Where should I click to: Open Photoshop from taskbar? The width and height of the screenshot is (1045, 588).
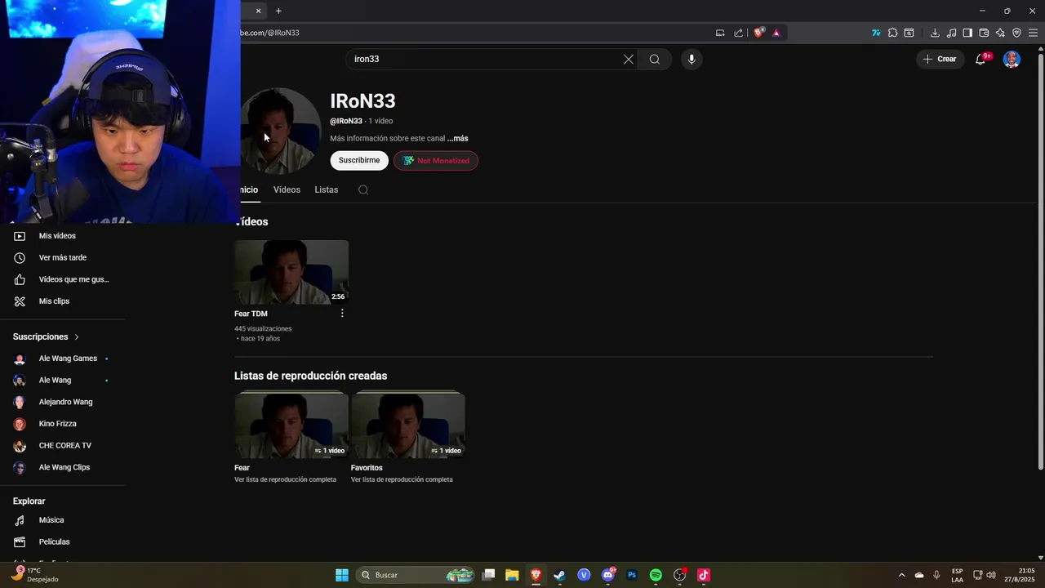(x=631, y=575)
